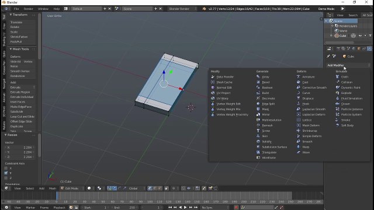This screenshot has height=210, width=374.
Task: Open the Window menu
Action: (43, 9)
